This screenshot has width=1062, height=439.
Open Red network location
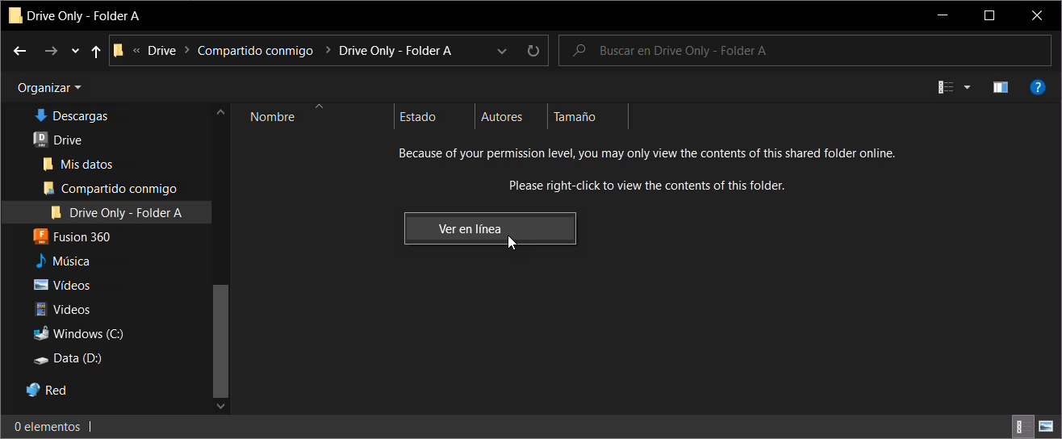pyautogui.click(x=55, y=390)
